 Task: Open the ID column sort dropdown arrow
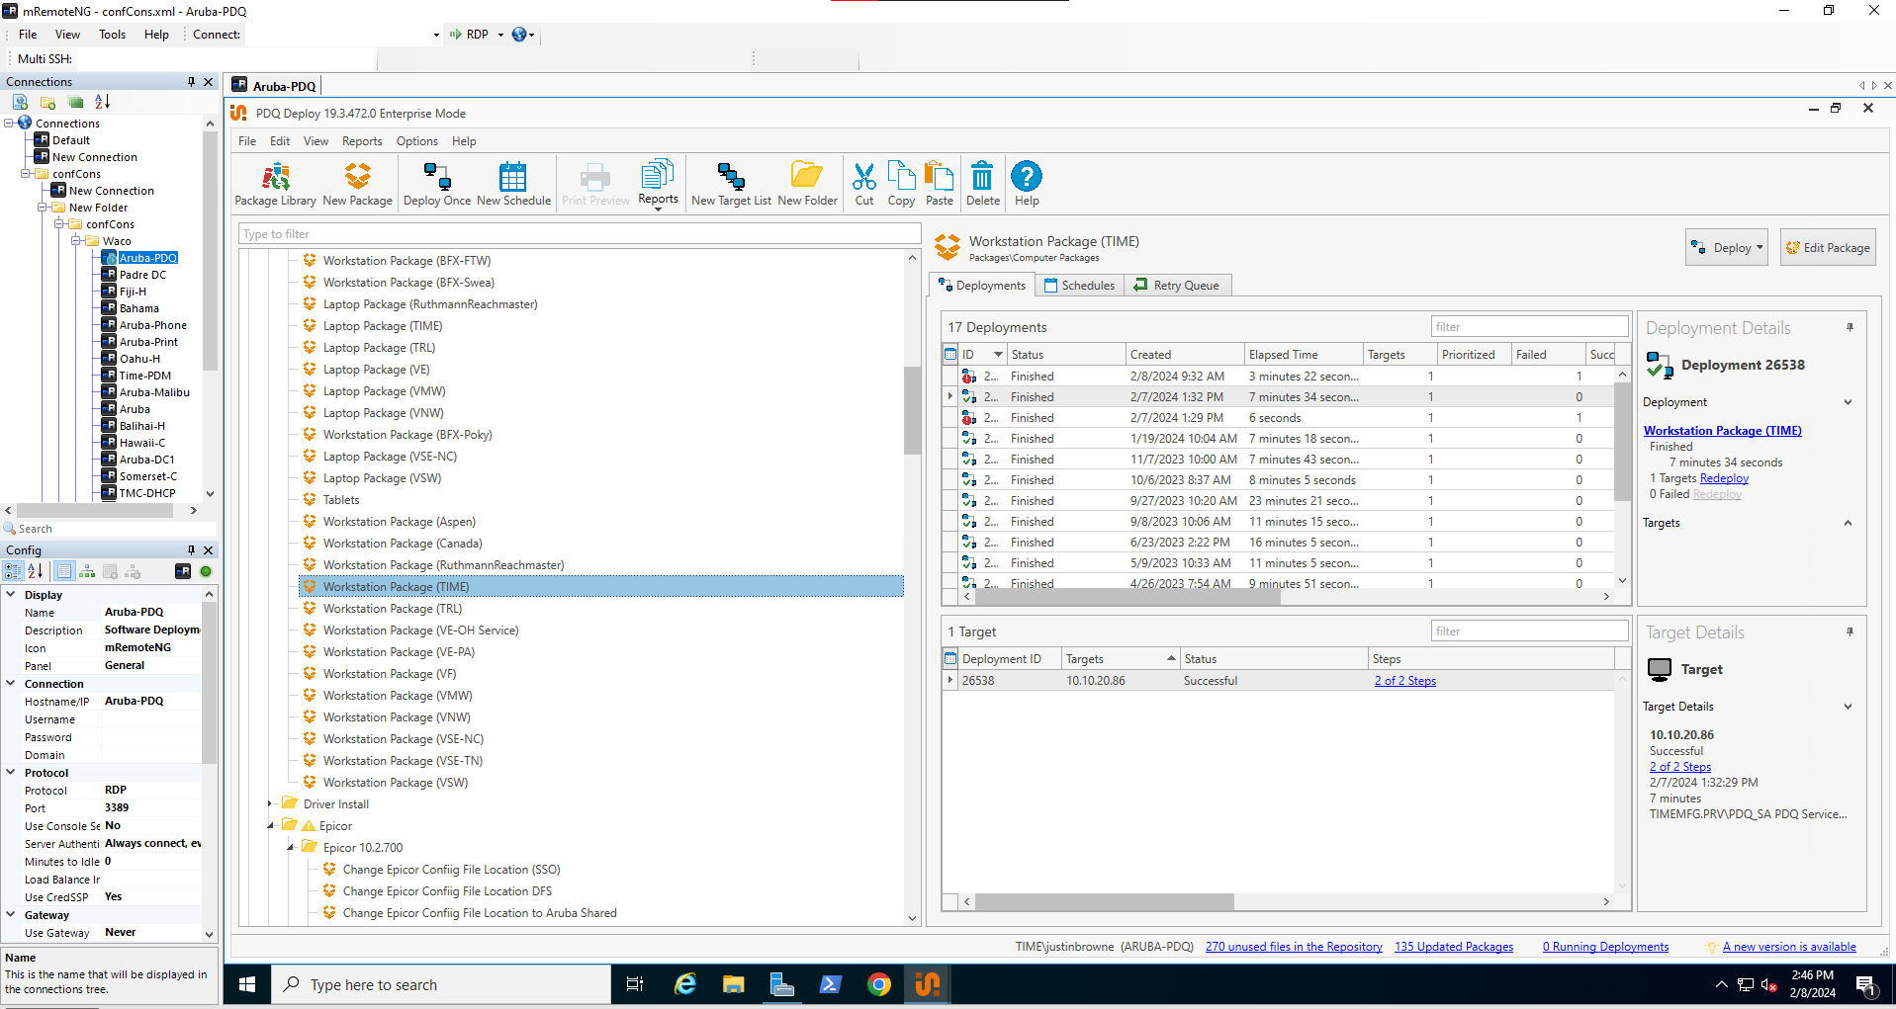(x=998, y=354)
